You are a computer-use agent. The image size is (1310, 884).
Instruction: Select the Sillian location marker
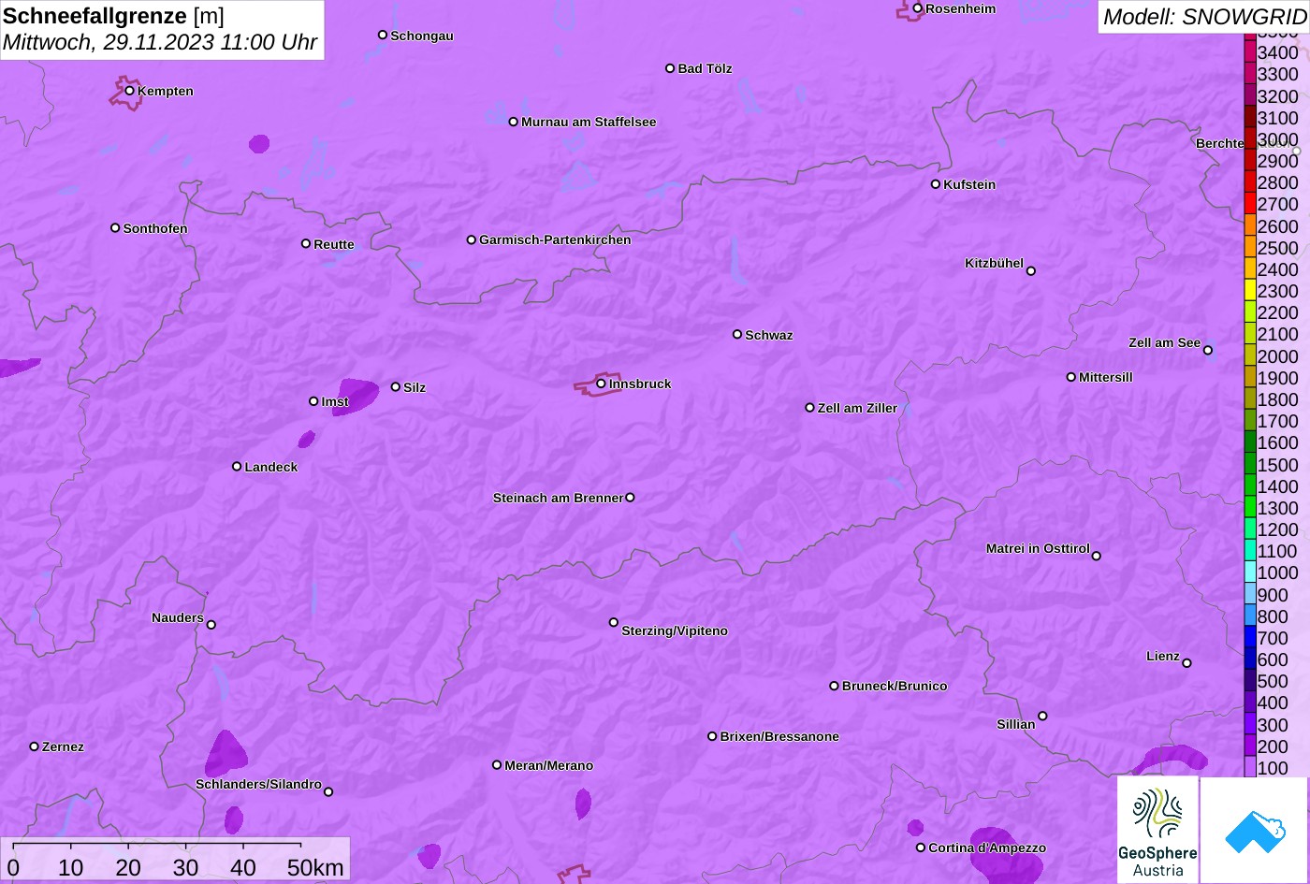click(1042, 717)
